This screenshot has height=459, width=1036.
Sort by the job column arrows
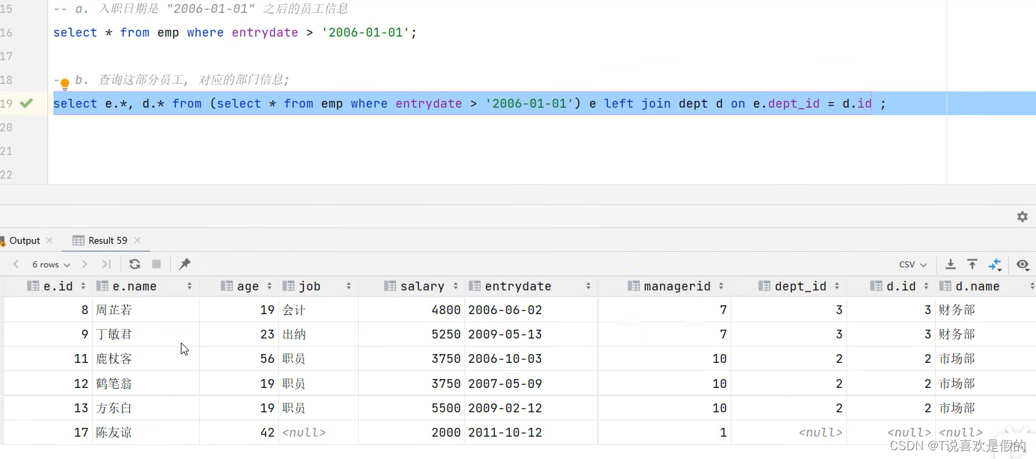(x=349, y=286)
